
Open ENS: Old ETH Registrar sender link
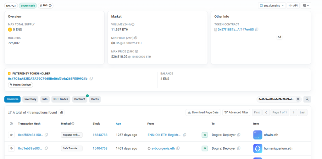164,135
